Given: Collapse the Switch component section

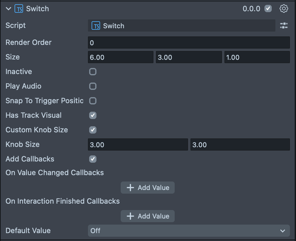Looking at the screenshot, I should [8, 9].
